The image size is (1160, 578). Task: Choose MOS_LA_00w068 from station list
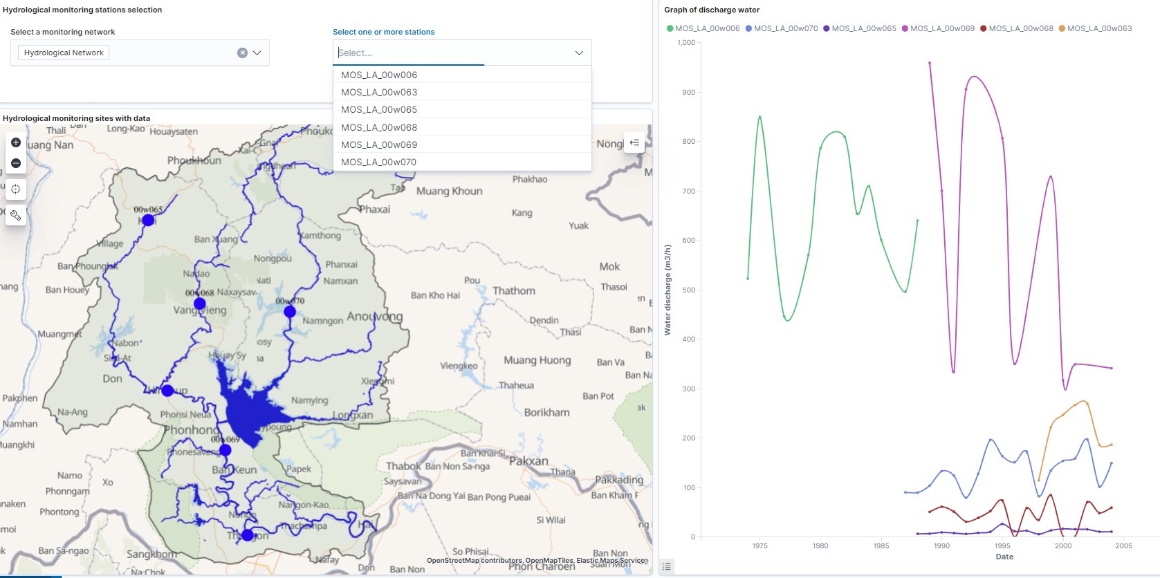379,127
